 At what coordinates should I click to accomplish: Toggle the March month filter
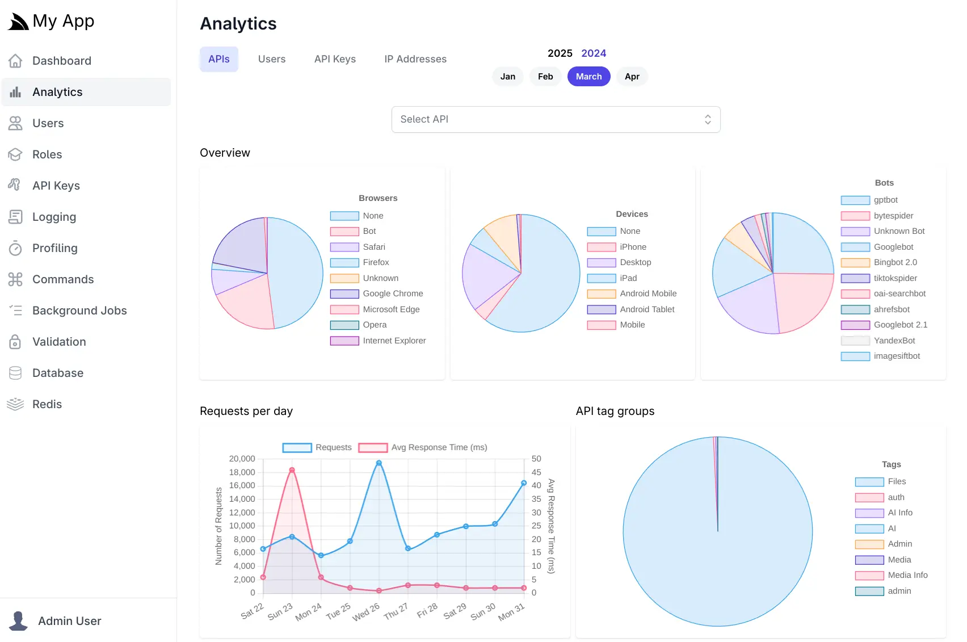(x=588, y=76)
